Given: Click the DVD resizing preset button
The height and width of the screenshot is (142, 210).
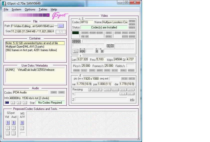Looking at the screenshot, I should pos(123,90).
